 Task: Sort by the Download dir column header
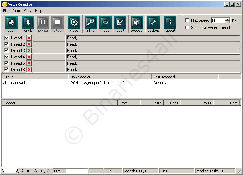pos(110,77)
